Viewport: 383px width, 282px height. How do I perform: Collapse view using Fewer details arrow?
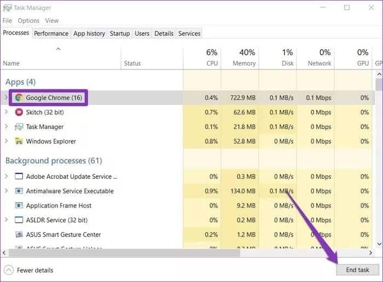(x=9, y=270)
